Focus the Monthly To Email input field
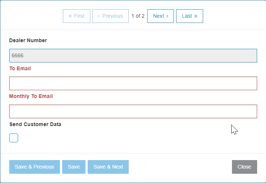Screen dimensions: 266x183 (133, 111)
